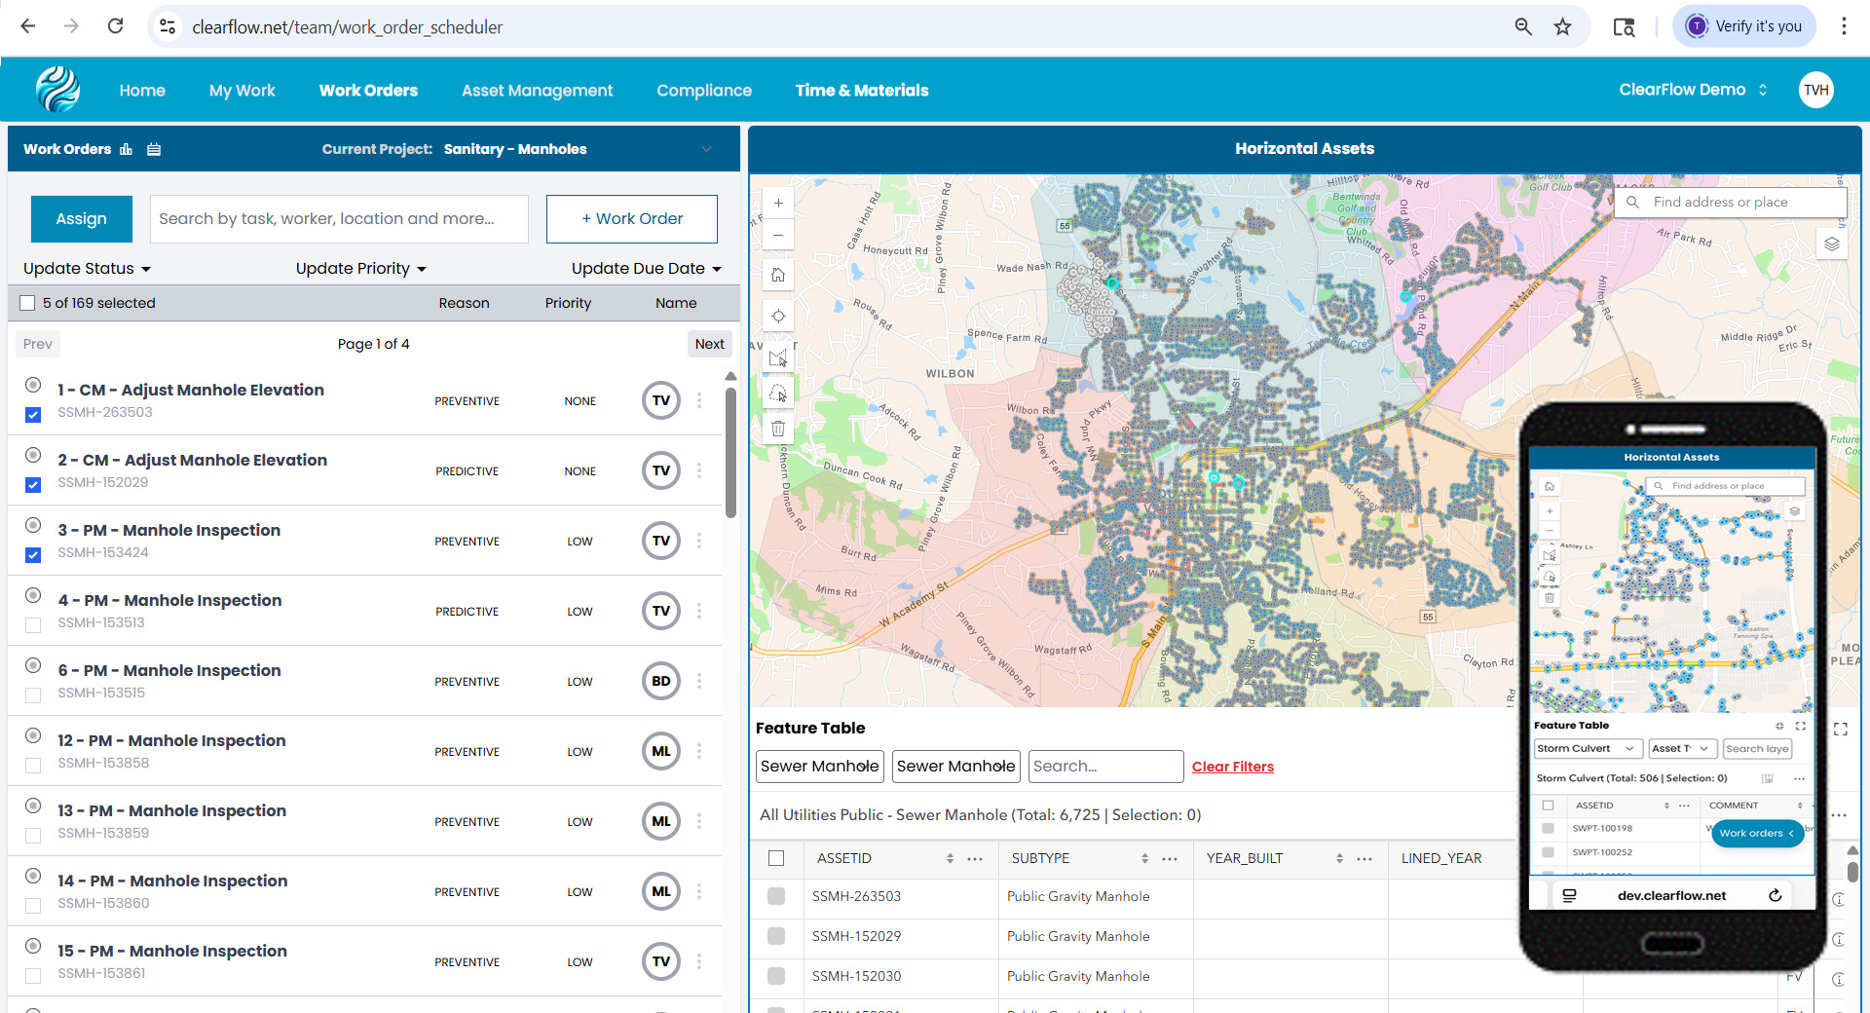Reload the browser page
The width and height of the screenshot is (1870, 1013).
[115, 26]
